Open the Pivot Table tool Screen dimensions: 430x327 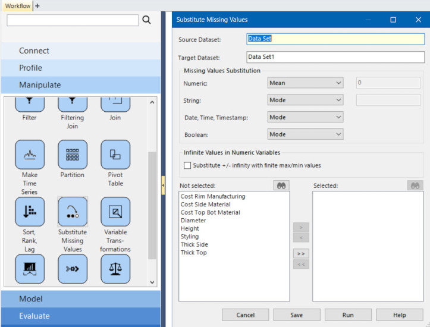pos(115,155)
